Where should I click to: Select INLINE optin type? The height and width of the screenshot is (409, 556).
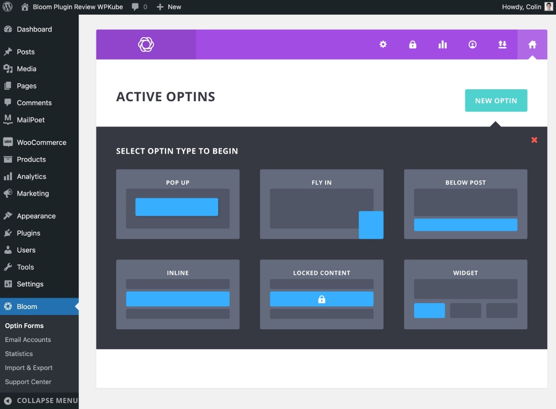click(x=178, y=294)
